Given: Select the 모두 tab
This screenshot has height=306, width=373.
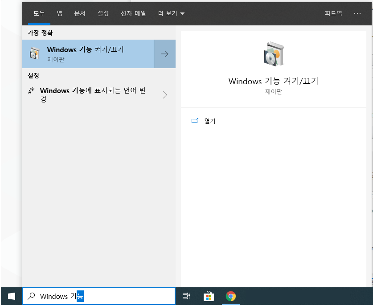Looking at the screenshot, I should 39,13.
